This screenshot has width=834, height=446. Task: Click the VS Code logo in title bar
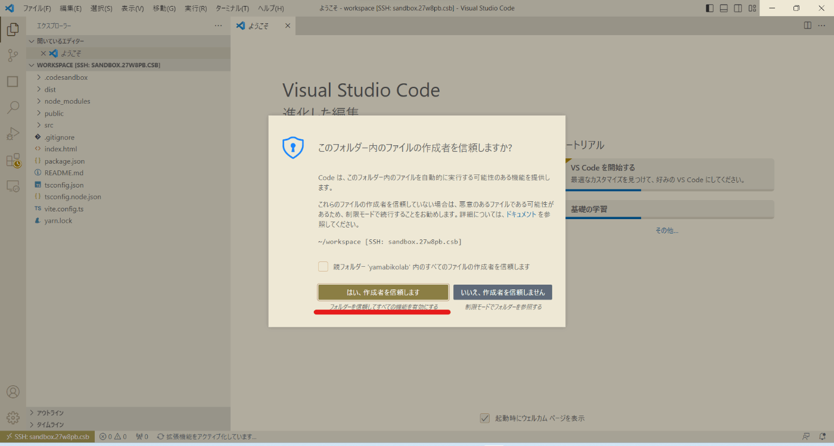coord(10,8)
